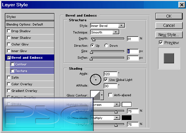The height and width of the screenshot is (133, 186).
Task: Select the Texture list entry label
Action: point(21,71)
